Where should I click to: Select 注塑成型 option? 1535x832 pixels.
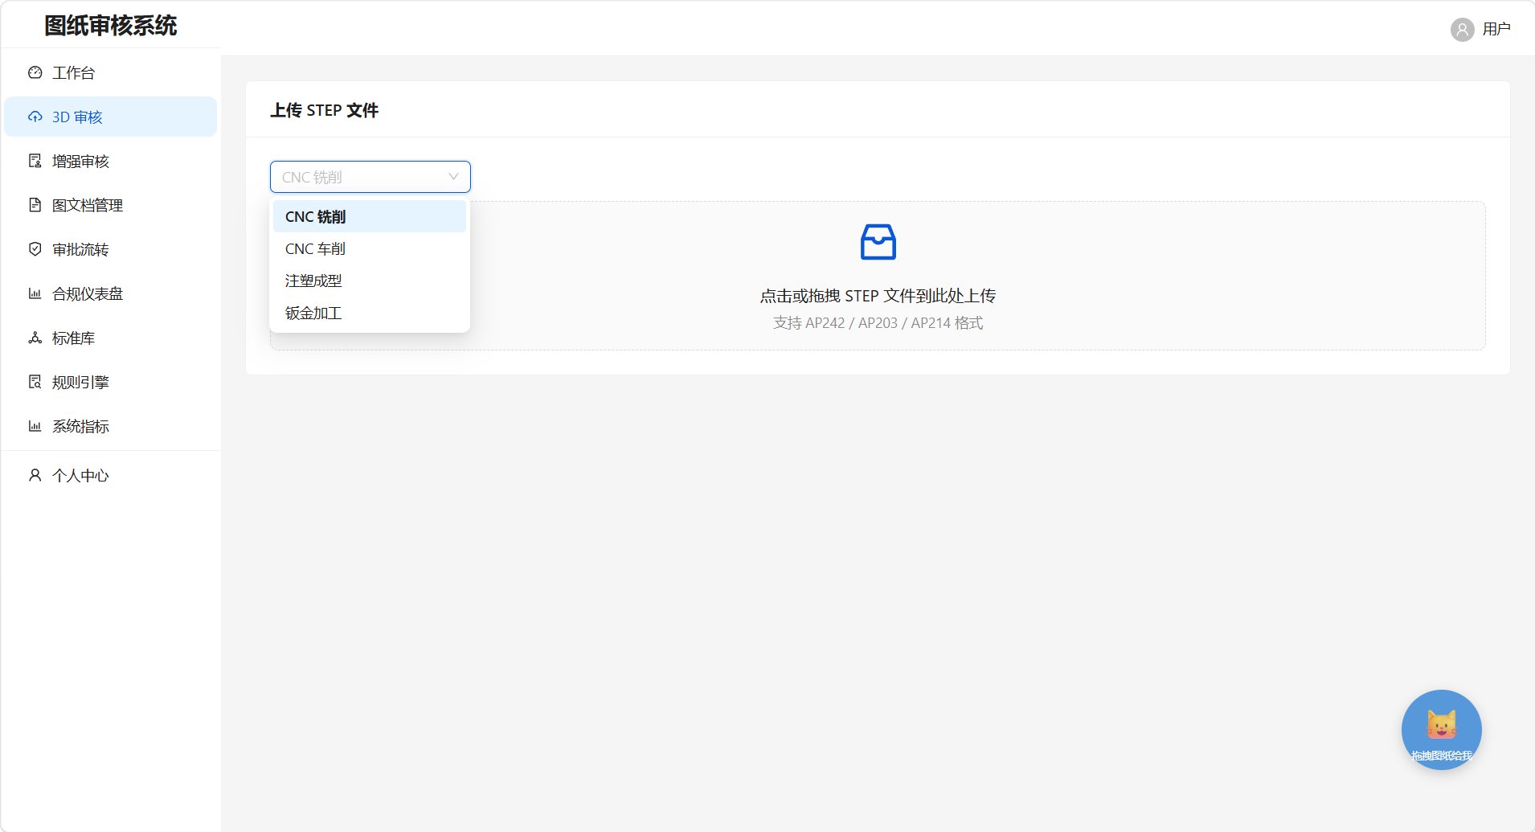370,281
